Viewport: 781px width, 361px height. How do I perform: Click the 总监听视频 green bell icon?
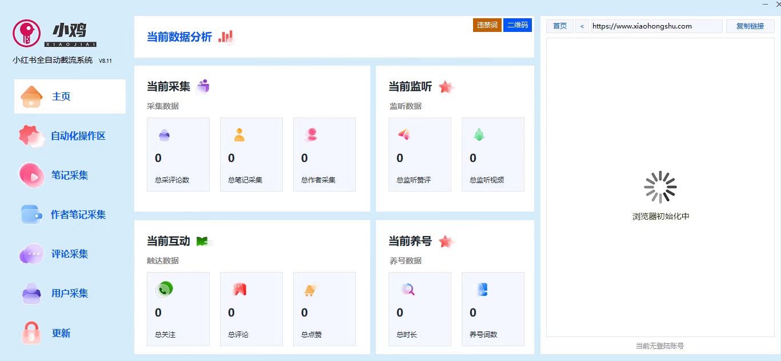(479, 135)
